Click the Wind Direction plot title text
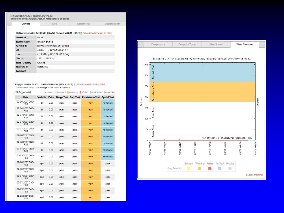This screenshot has height=213, width=284. tap(202, 59)
